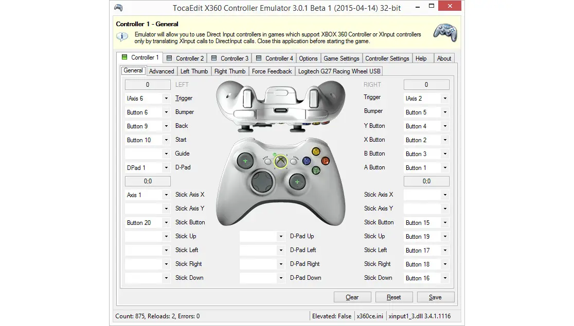Click the info icon beside the description
This screenshot has height=326, width=574.
(122, 36)
